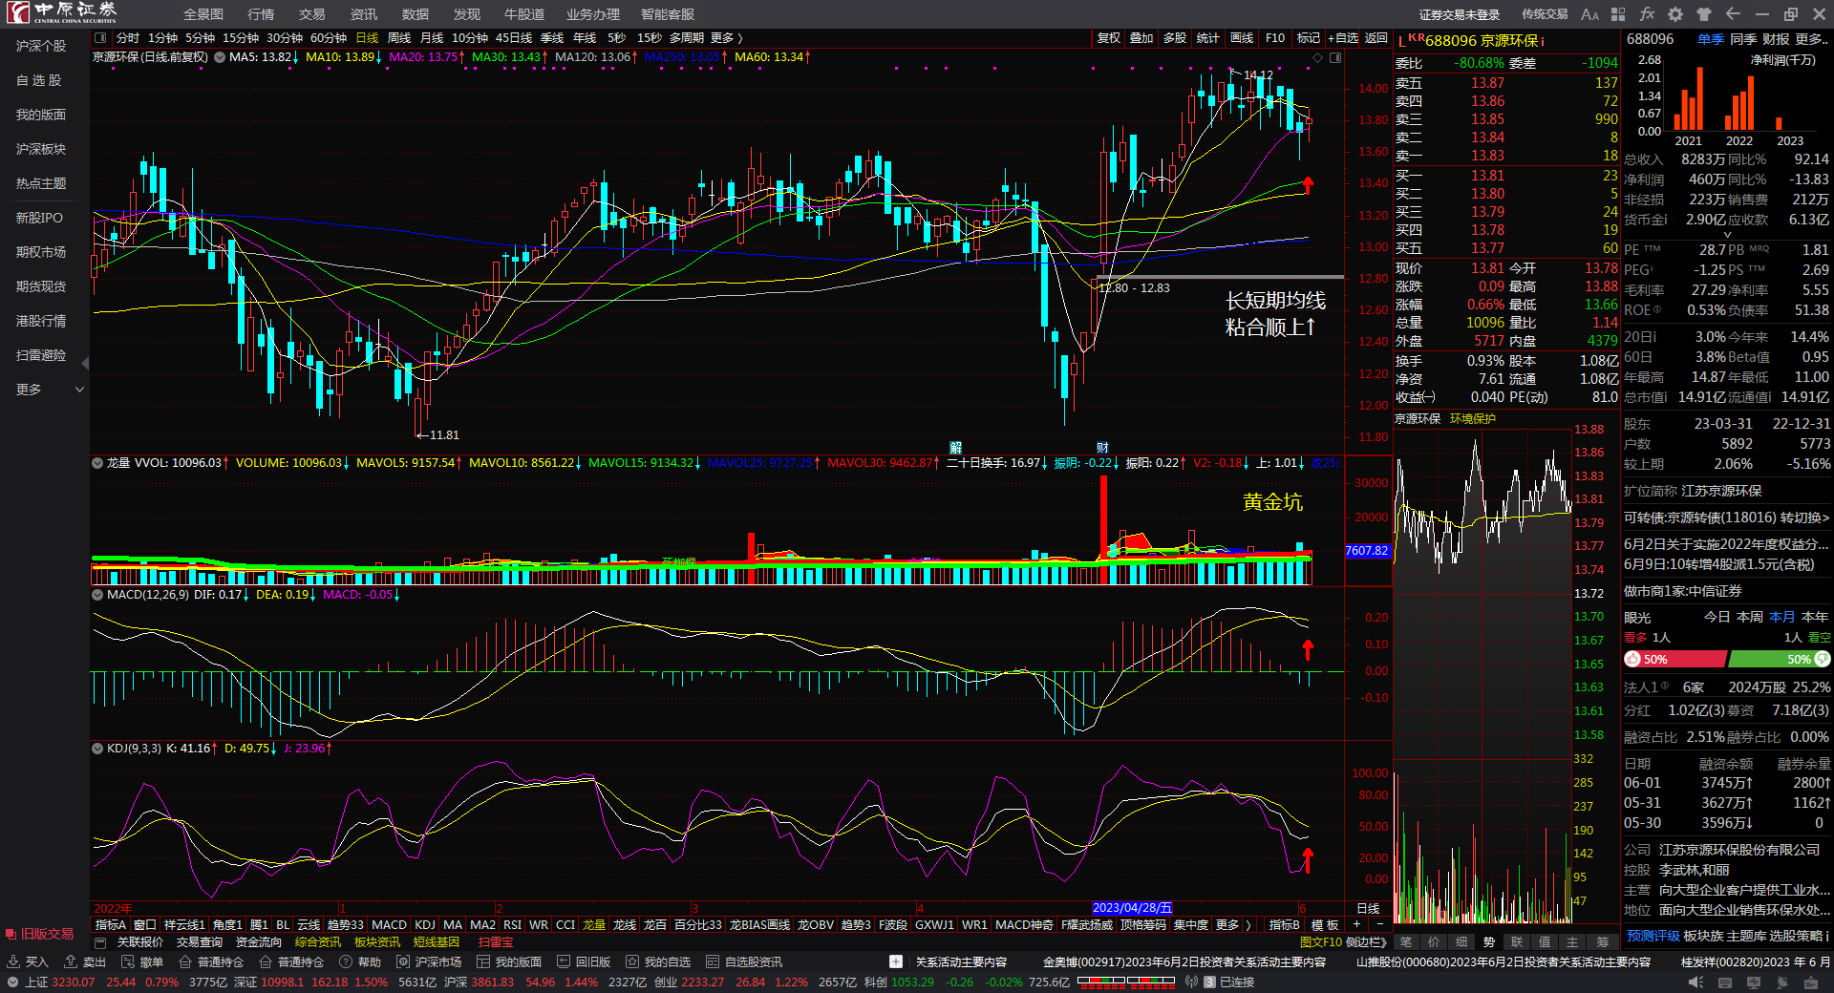This screenshot has height=993, width=1834.
Task: Toggle the 叠加 overlay button
Action: coord(1142,38)
